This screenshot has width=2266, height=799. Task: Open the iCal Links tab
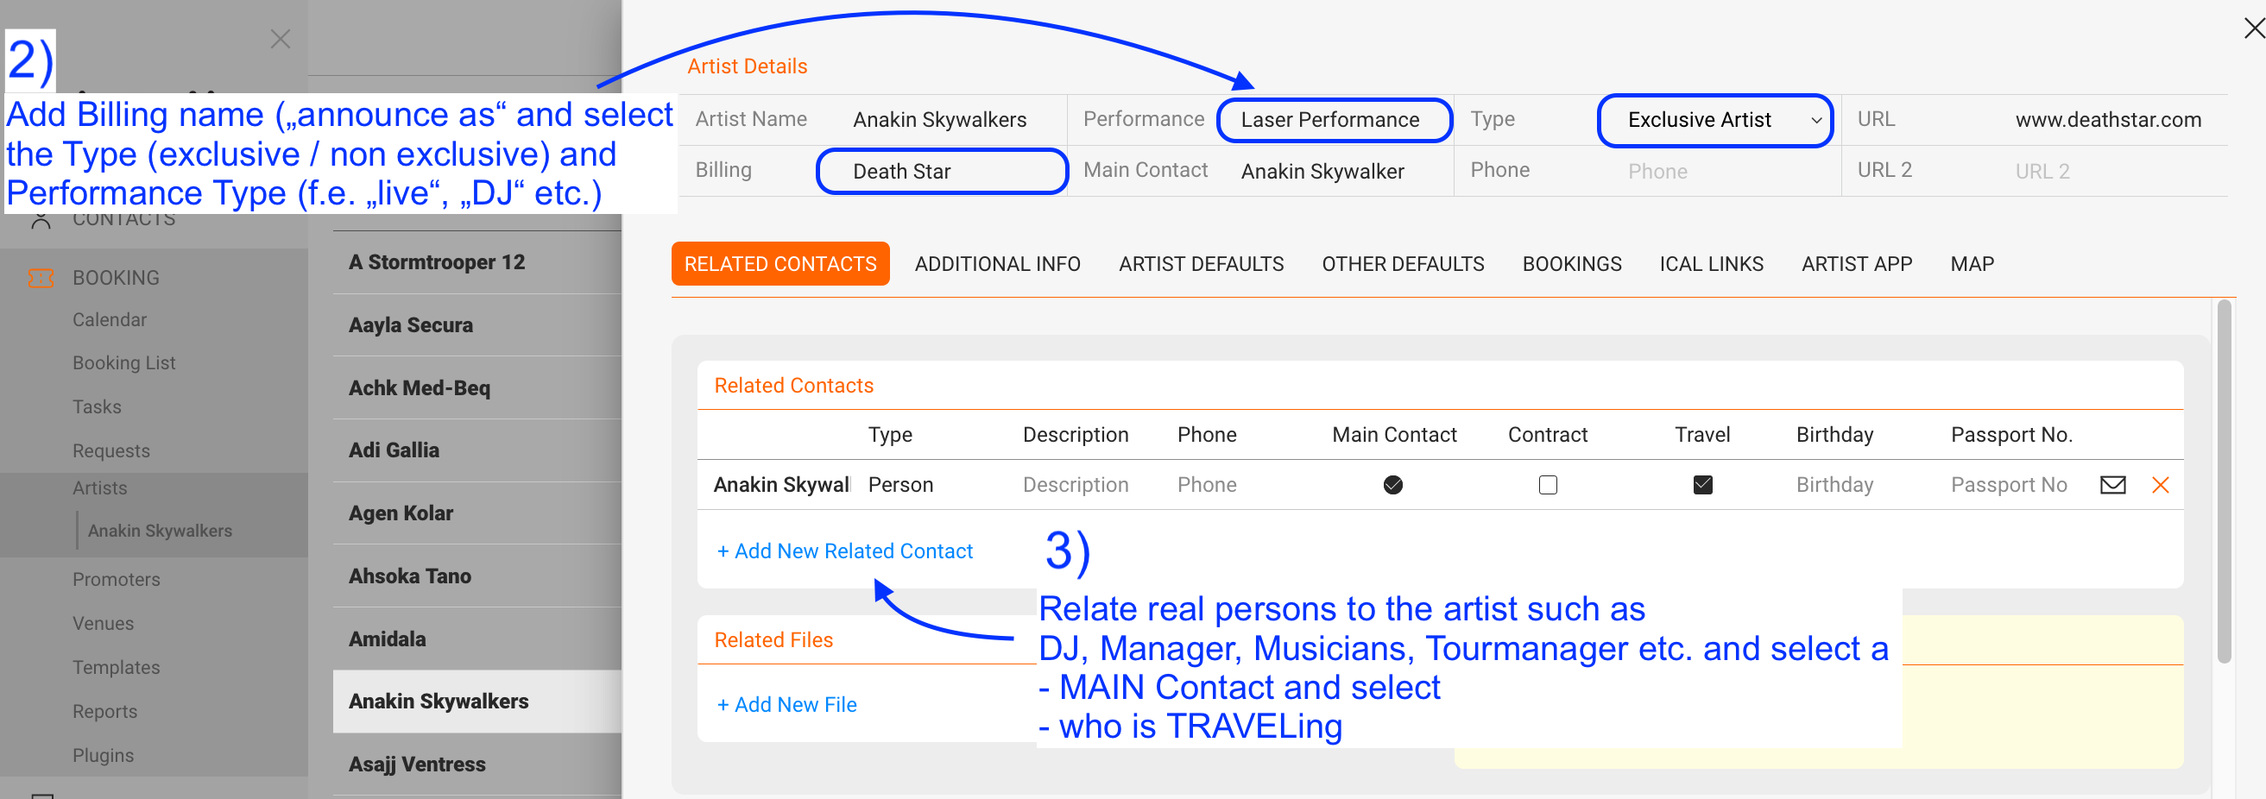click(x=1711, y=264)
